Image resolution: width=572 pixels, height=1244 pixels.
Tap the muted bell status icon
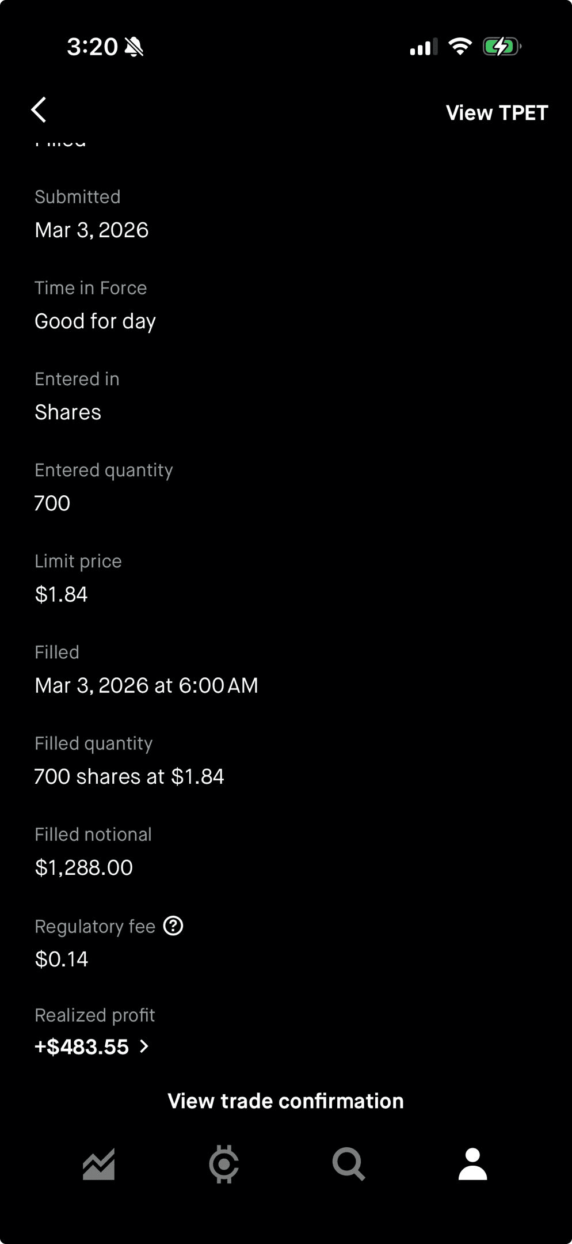coord(134,47)
